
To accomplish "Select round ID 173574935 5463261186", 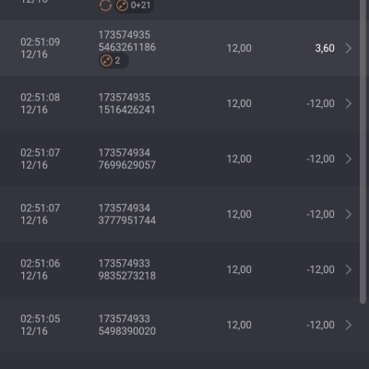I will click(127, 42).
